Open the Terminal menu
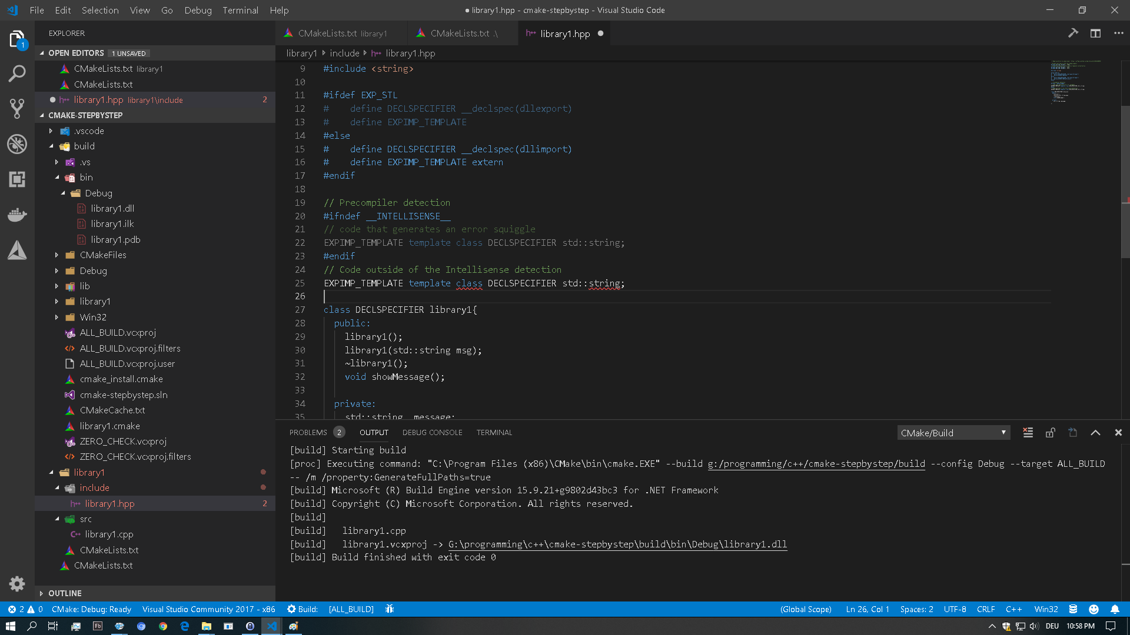This screenshot has width=1130, height=635. (240, 10)
